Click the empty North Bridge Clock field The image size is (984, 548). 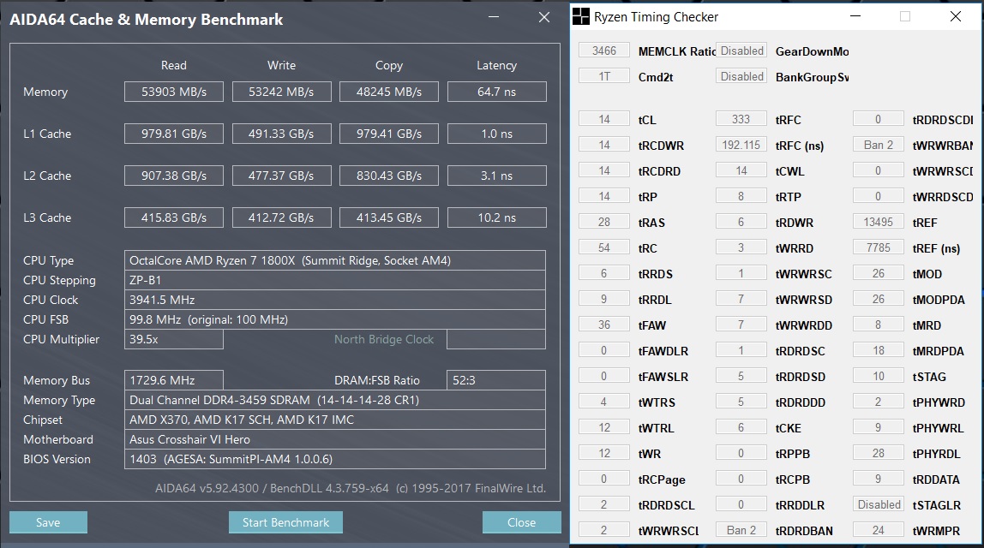coord(496,339)
